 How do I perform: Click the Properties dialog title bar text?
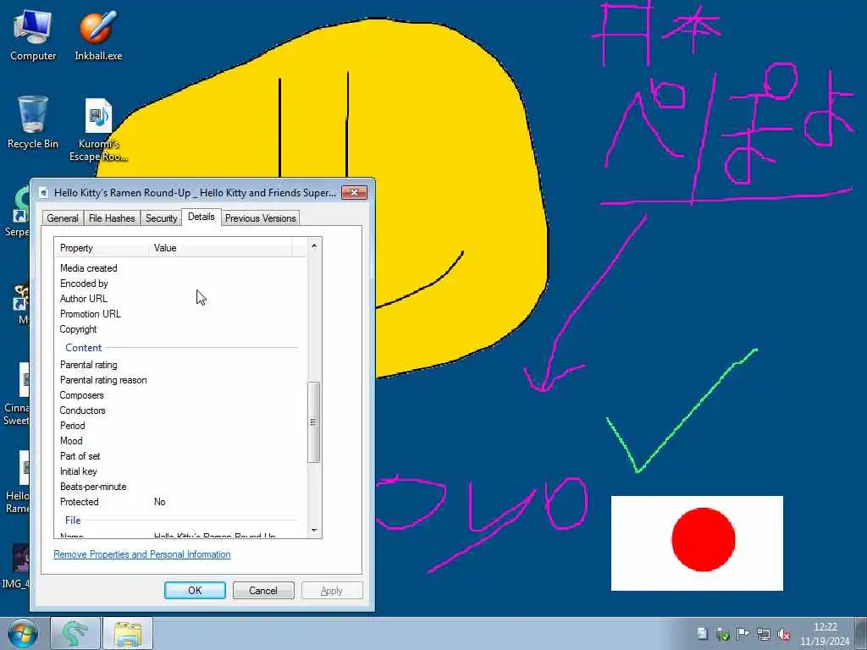[195, 193]
